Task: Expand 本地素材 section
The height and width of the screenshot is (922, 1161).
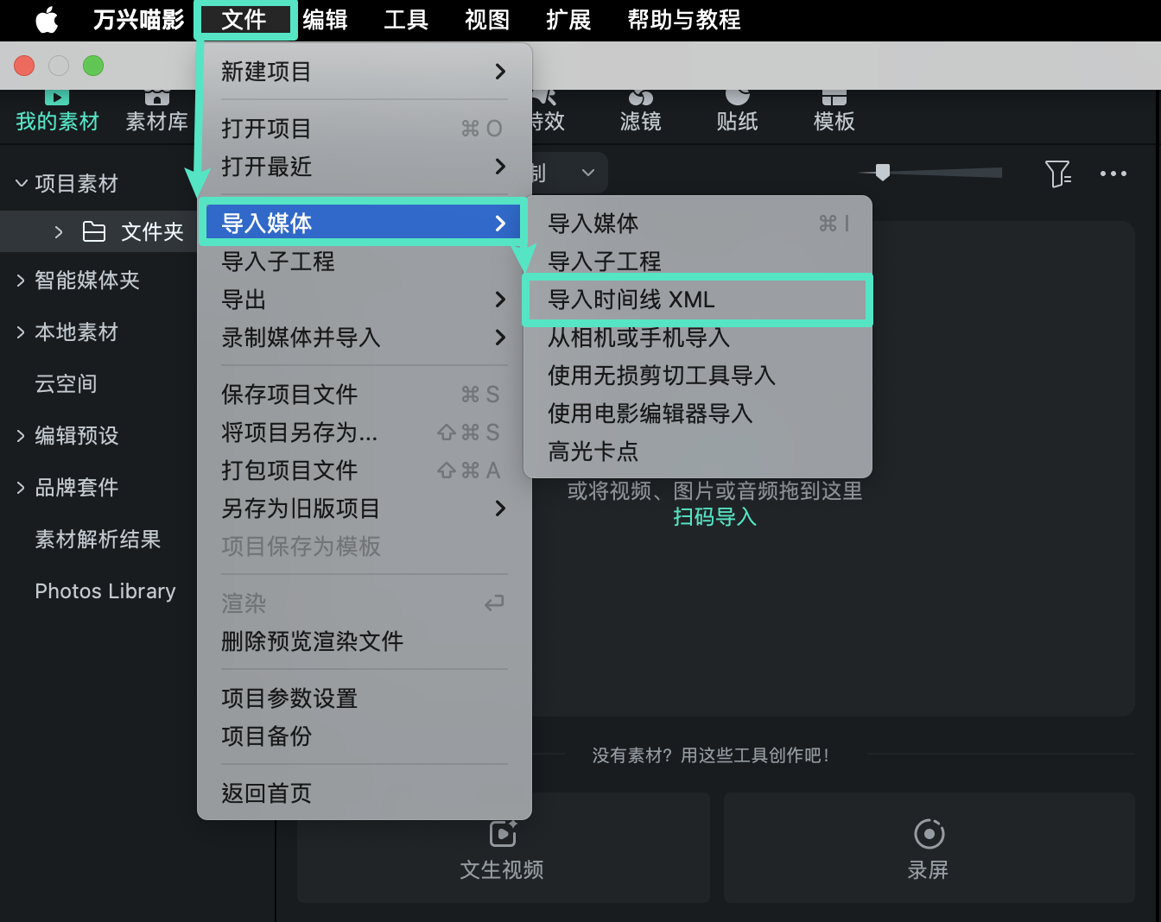Action: (x=21, y=332)
